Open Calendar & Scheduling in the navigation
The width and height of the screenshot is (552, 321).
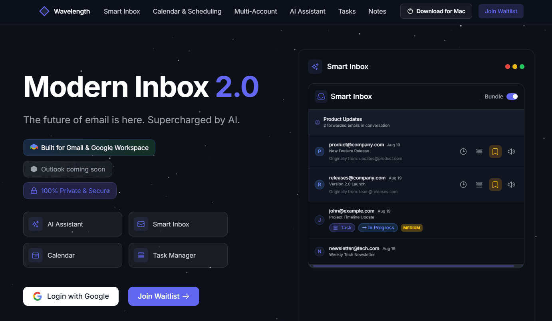coord(187,11)
